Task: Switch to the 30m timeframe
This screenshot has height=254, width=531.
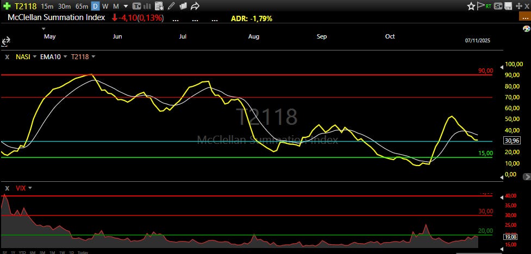Action: click(x=64, y=6)
